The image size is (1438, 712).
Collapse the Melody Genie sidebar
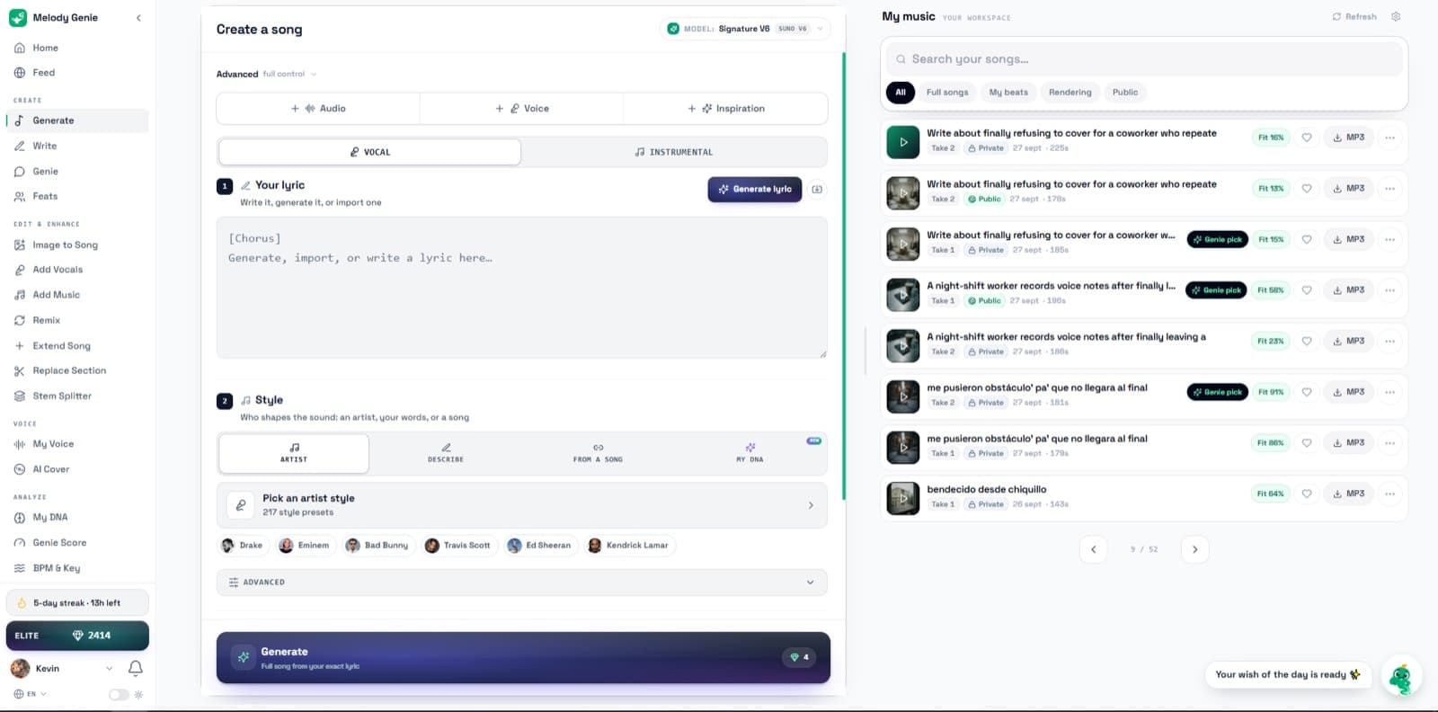click(138, 18)
